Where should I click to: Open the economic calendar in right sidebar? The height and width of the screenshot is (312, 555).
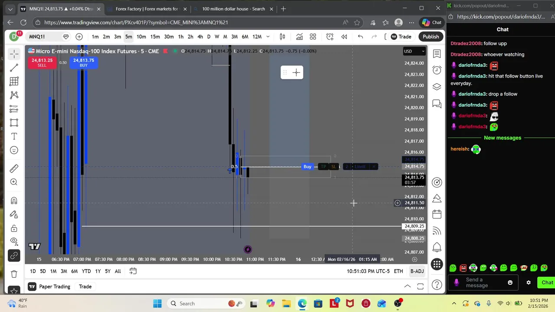(437, 214)
